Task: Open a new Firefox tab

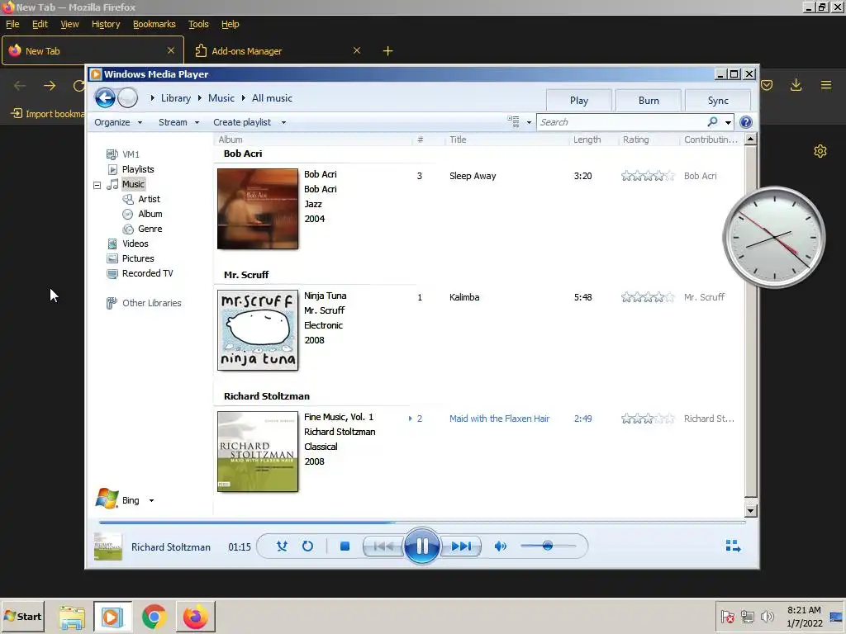Action: click(387, 50)
